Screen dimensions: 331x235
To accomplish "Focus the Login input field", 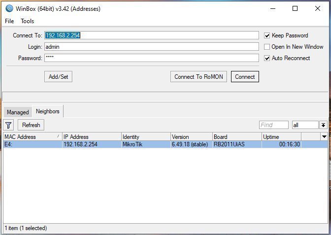I will [x=152, y=47].
